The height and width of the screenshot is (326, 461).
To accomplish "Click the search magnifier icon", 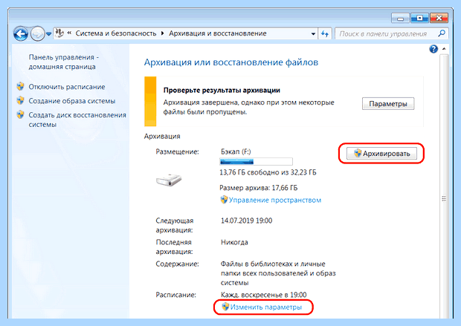I will click(442, 33).
